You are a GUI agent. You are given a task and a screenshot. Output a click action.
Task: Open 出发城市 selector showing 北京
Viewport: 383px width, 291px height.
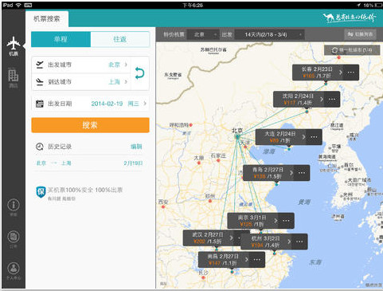click(81, 65)
